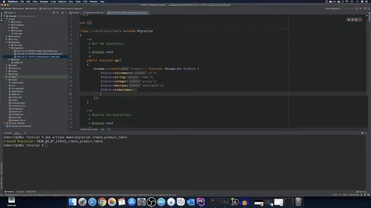Click the blue Safari preview icon in editor
This screenshot has width=371, height=208.
(x=356, y=20)
